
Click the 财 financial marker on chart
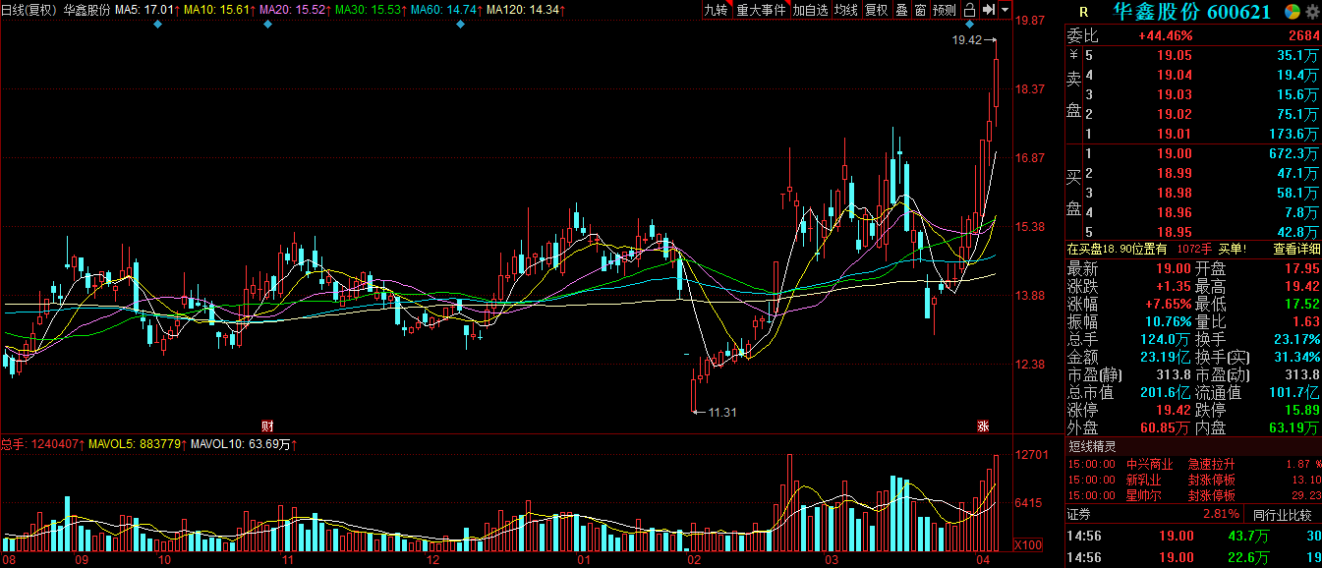click(266, 426)
